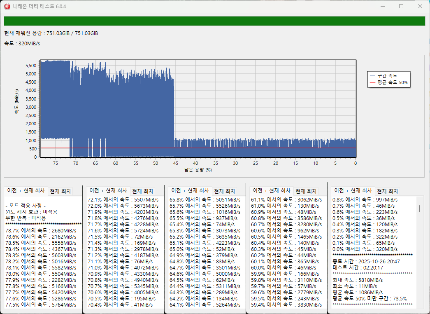The height and width of the screenshot is (314, 430).
Task: Click the 테스트 시간 : 02:20:17 line
Action: [x=357, y=267]
